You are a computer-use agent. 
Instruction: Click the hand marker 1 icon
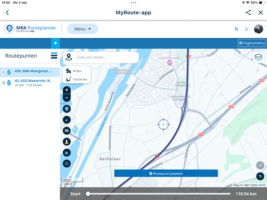[9, 72]
